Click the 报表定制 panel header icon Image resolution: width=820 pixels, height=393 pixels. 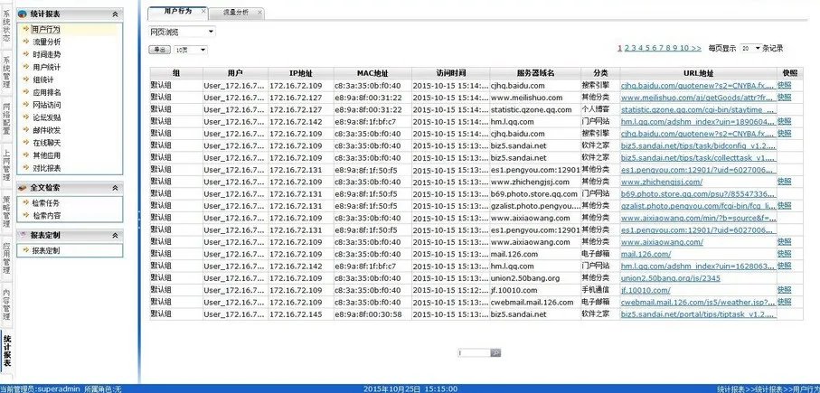[23, 235]
